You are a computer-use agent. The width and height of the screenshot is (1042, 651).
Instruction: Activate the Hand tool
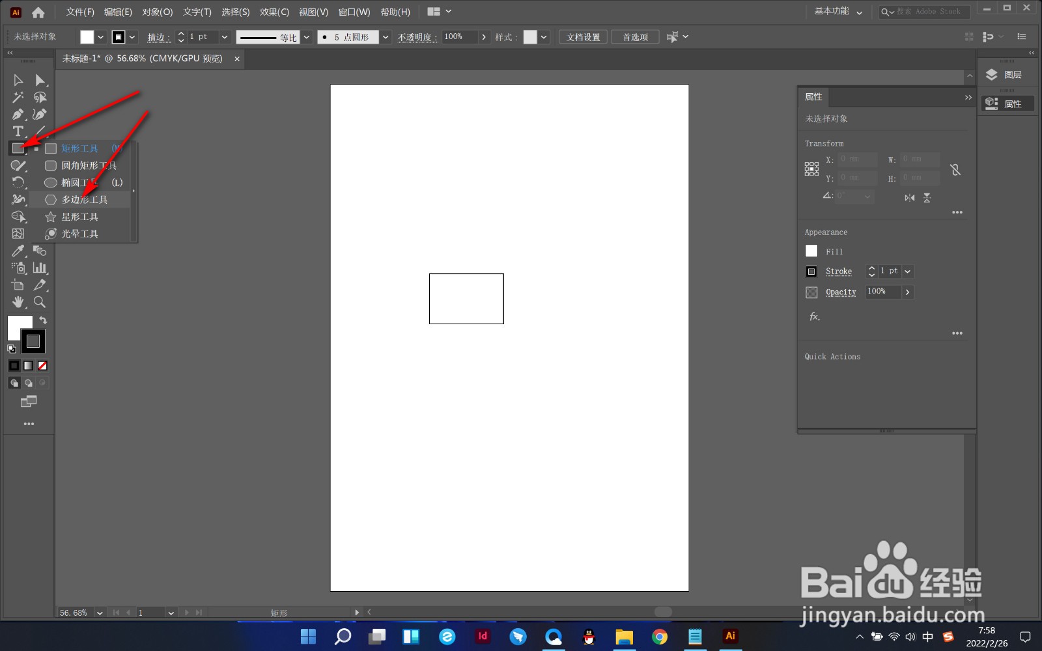(x=18, y=302)
